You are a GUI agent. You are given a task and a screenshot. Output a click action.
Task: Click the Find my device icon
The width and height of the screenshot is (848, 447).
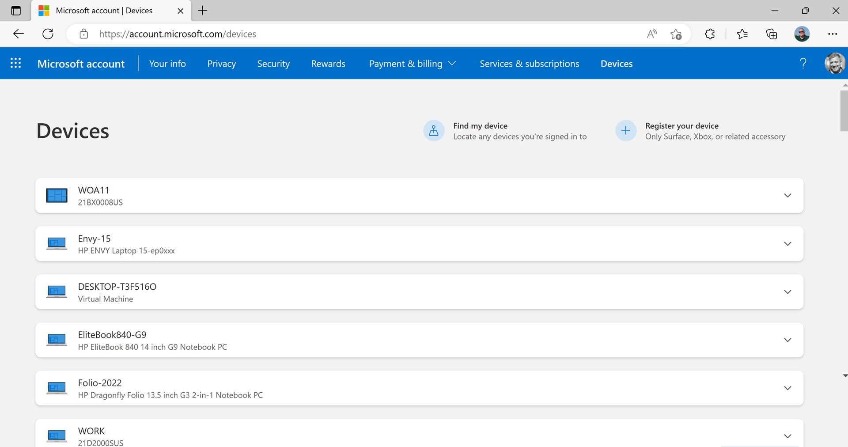tap(434, 131)
